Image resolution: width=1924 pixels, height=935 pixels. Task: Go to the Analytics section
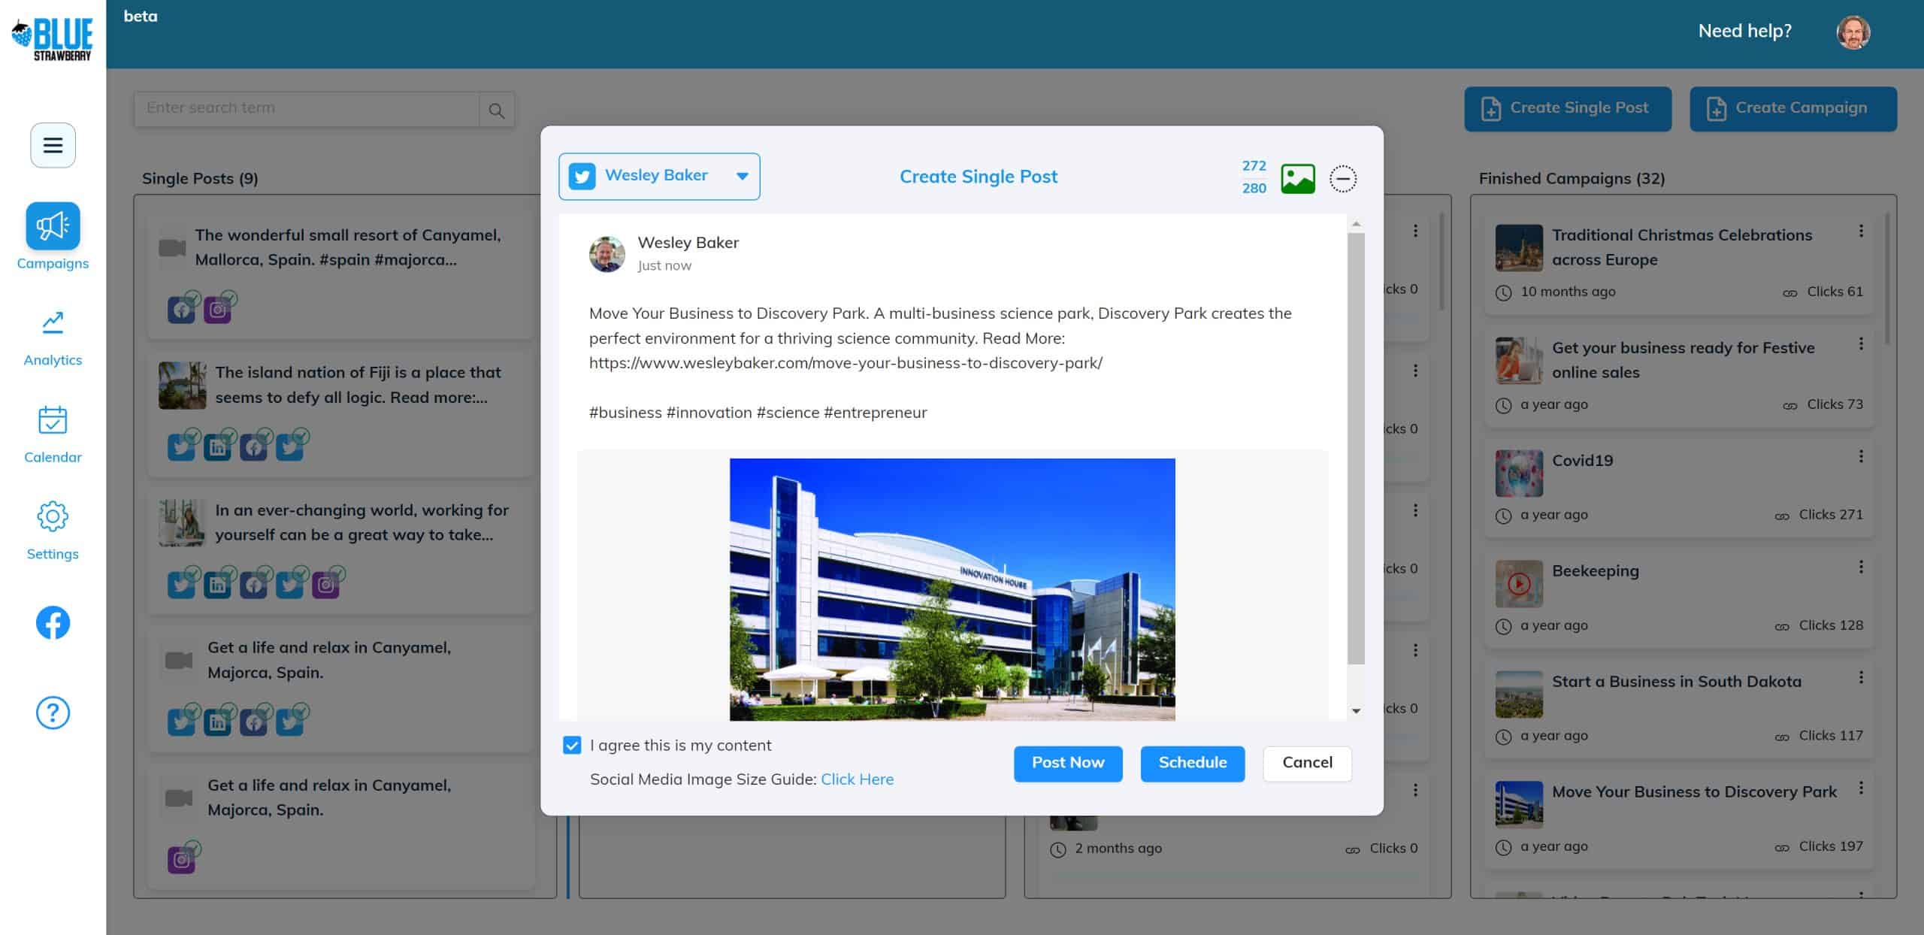tap(53, 337)
